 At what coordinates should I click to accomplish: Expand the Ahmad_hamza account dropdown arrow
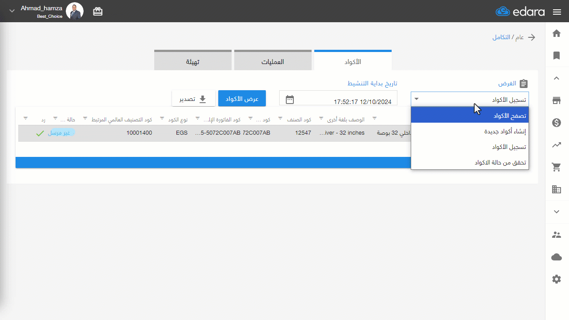12,11
